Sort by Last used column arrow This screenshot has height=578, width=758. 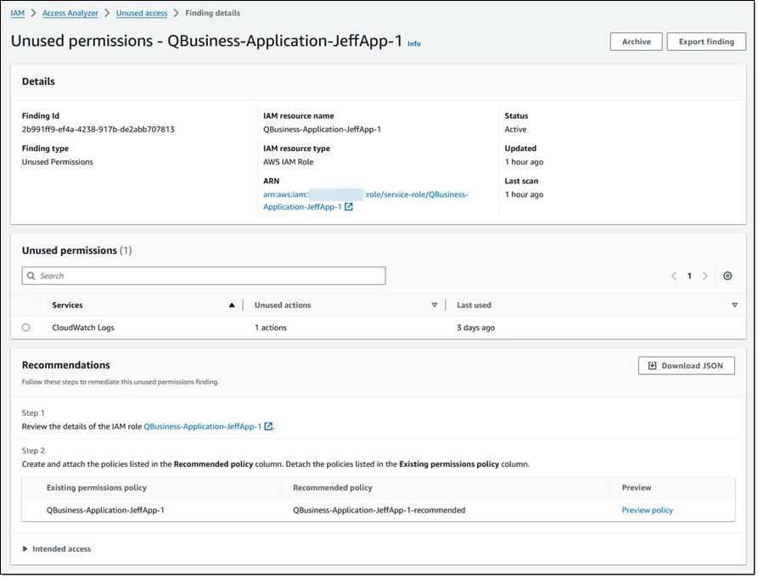point(735,305)
